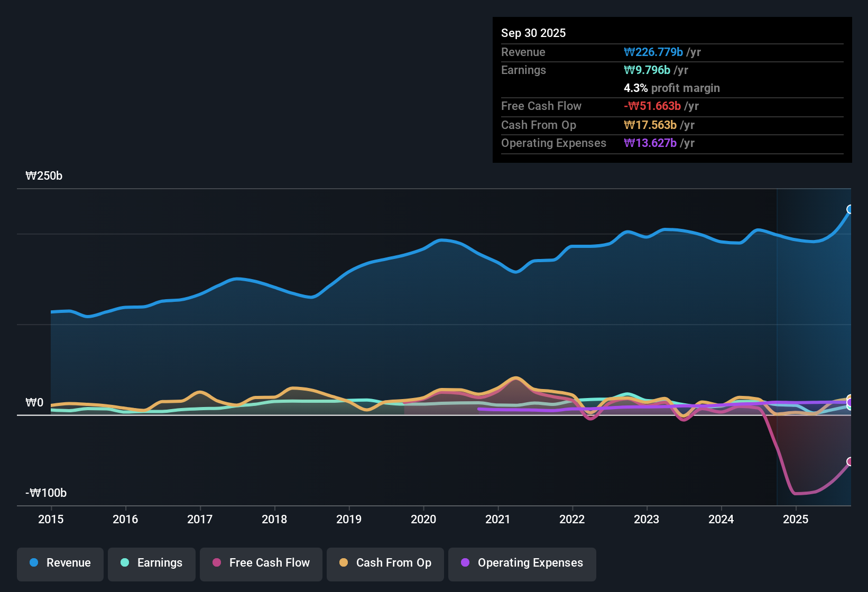
Task: Click the ₩250b axis gridline label
Action: [44, 175]
